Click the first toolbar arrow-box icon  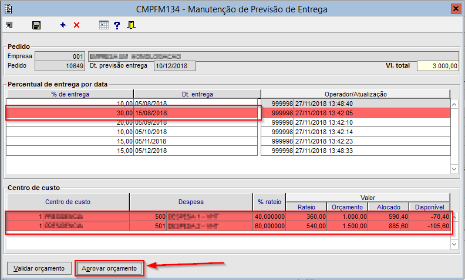pyautogui.click(x=9, y=25)
